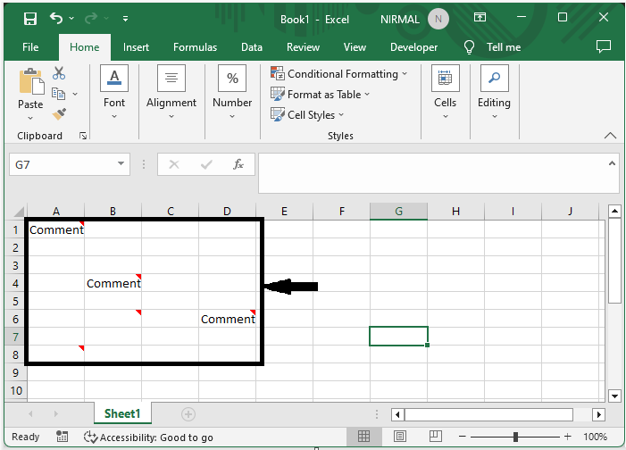
Task: Open the Name Box dropdown arrow
Action: pos(121,163)
